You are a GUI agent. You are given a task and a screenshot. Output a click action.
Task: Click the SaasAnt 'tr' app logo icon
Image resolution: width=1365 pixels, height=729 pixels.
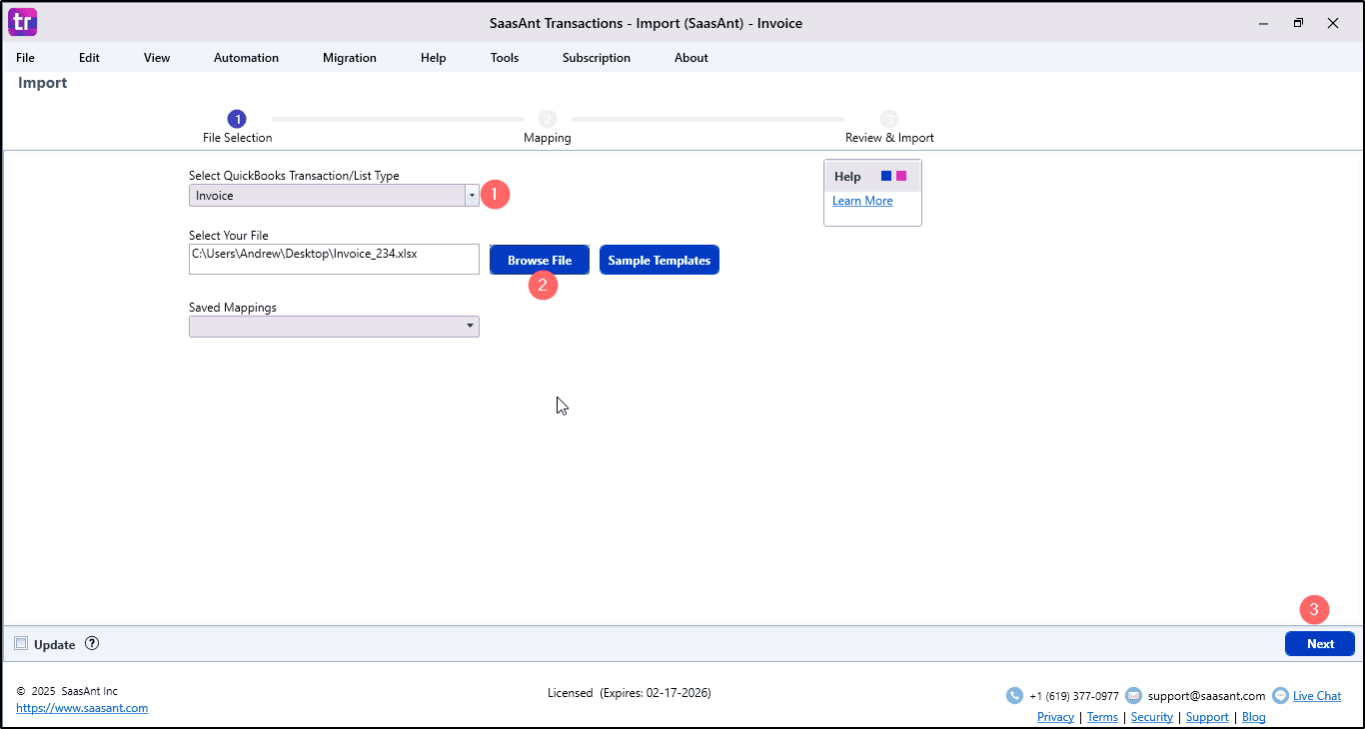[22, 22]
